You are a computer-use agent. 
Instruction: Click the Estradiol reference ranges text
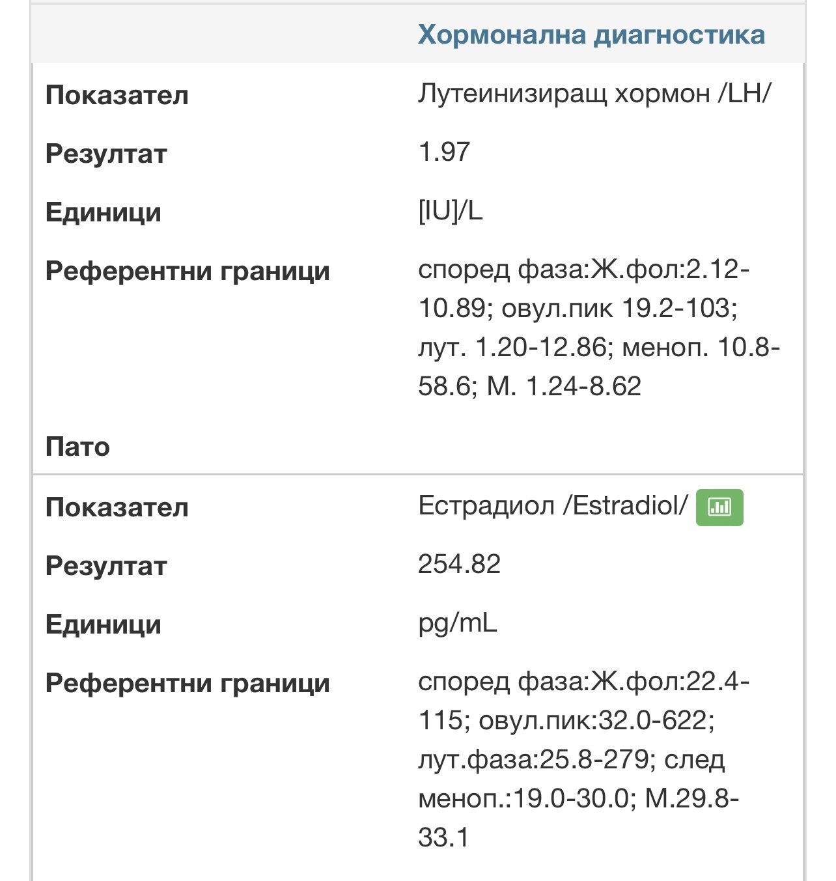[x=583, y=759]
